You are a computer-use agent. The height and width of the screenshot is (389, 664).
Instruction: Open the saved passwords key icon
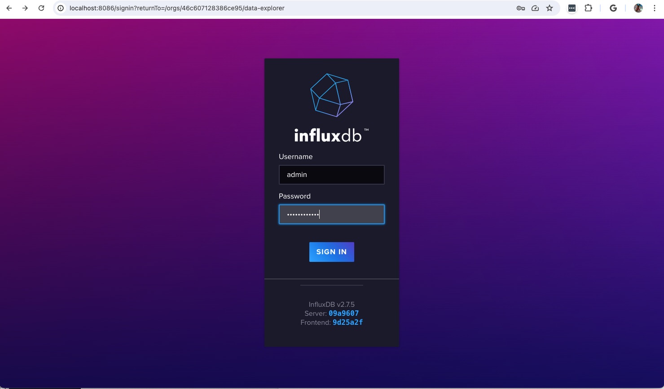point(521,8)
